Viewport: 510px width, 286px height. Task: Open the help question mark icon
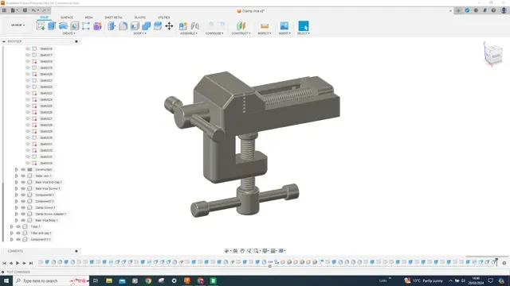(493, 10)
